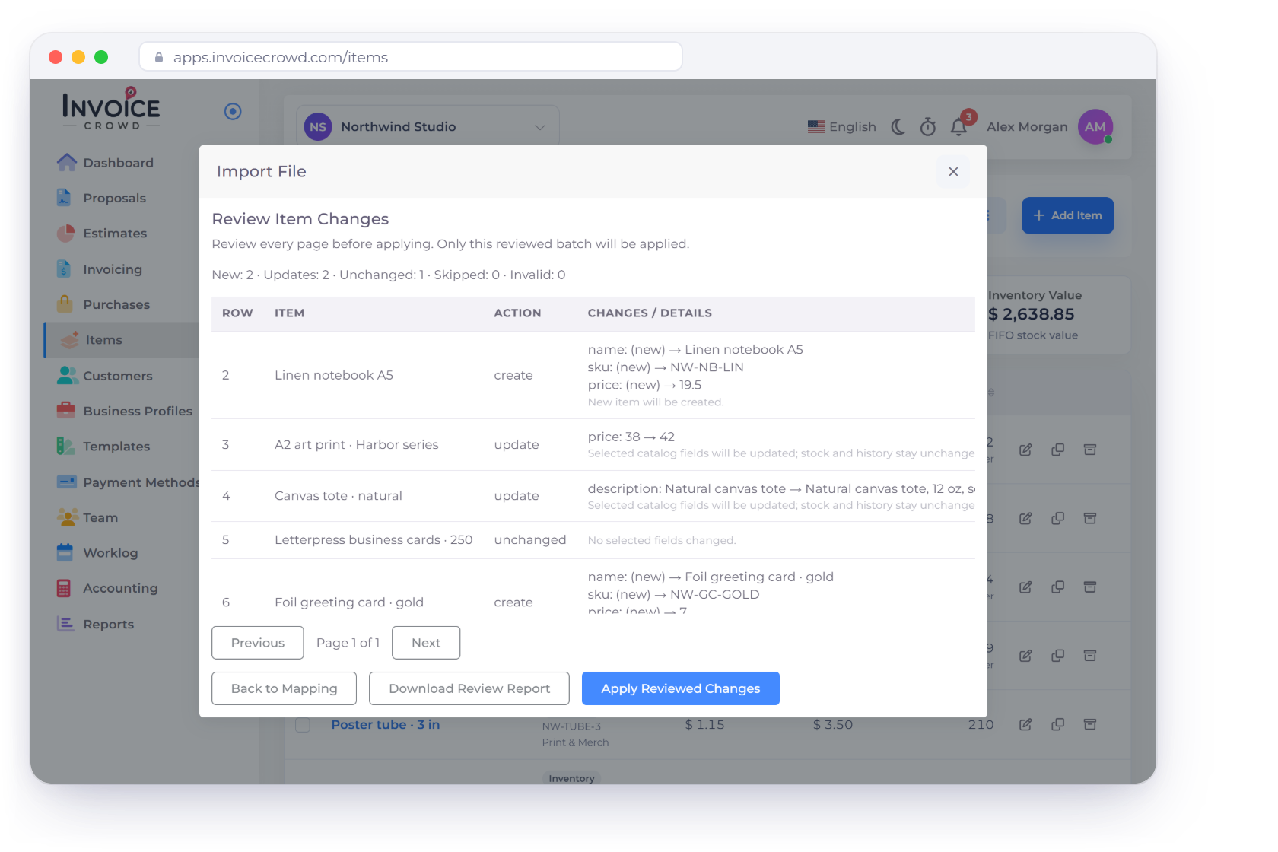Download the review report
1278x852 pixels.
click(469, 688)
